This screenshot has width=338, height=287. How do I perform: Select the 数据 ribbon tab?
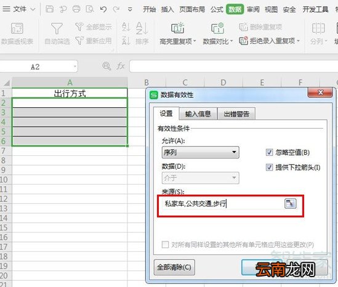tap(235, 9)
